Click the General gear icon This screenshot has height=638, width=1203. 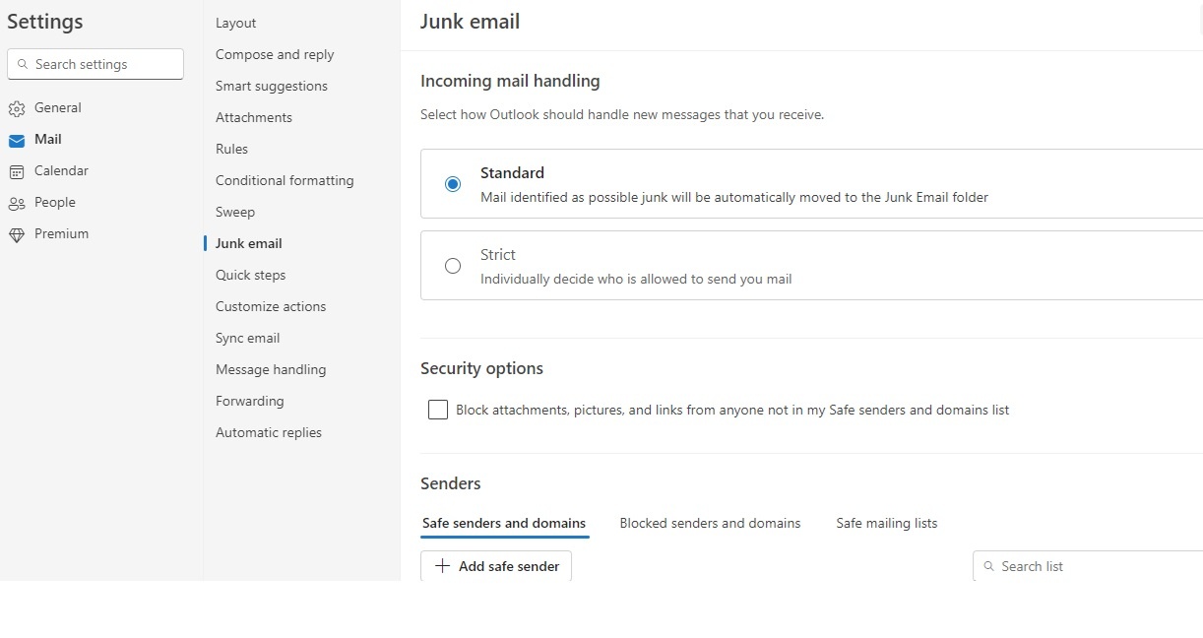pyautogui.click(x=16, y=108)
